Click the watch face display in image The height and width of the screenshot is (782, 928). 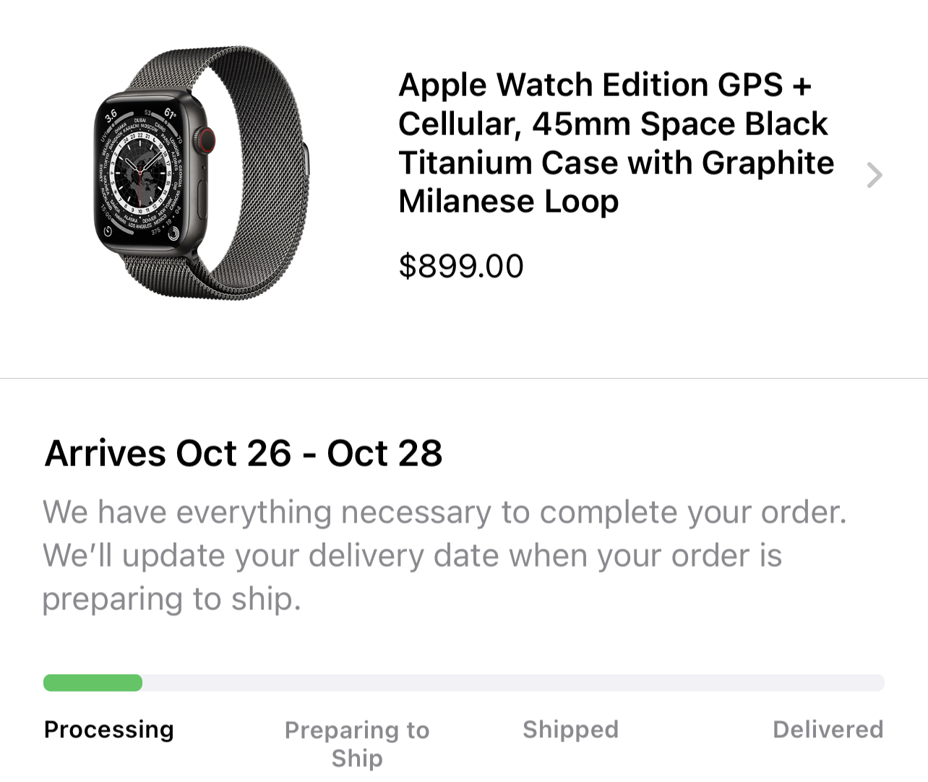click(140, 173)
